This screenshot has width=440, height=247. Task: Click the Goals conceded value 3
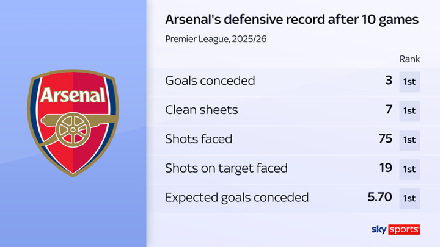(389, 81)
